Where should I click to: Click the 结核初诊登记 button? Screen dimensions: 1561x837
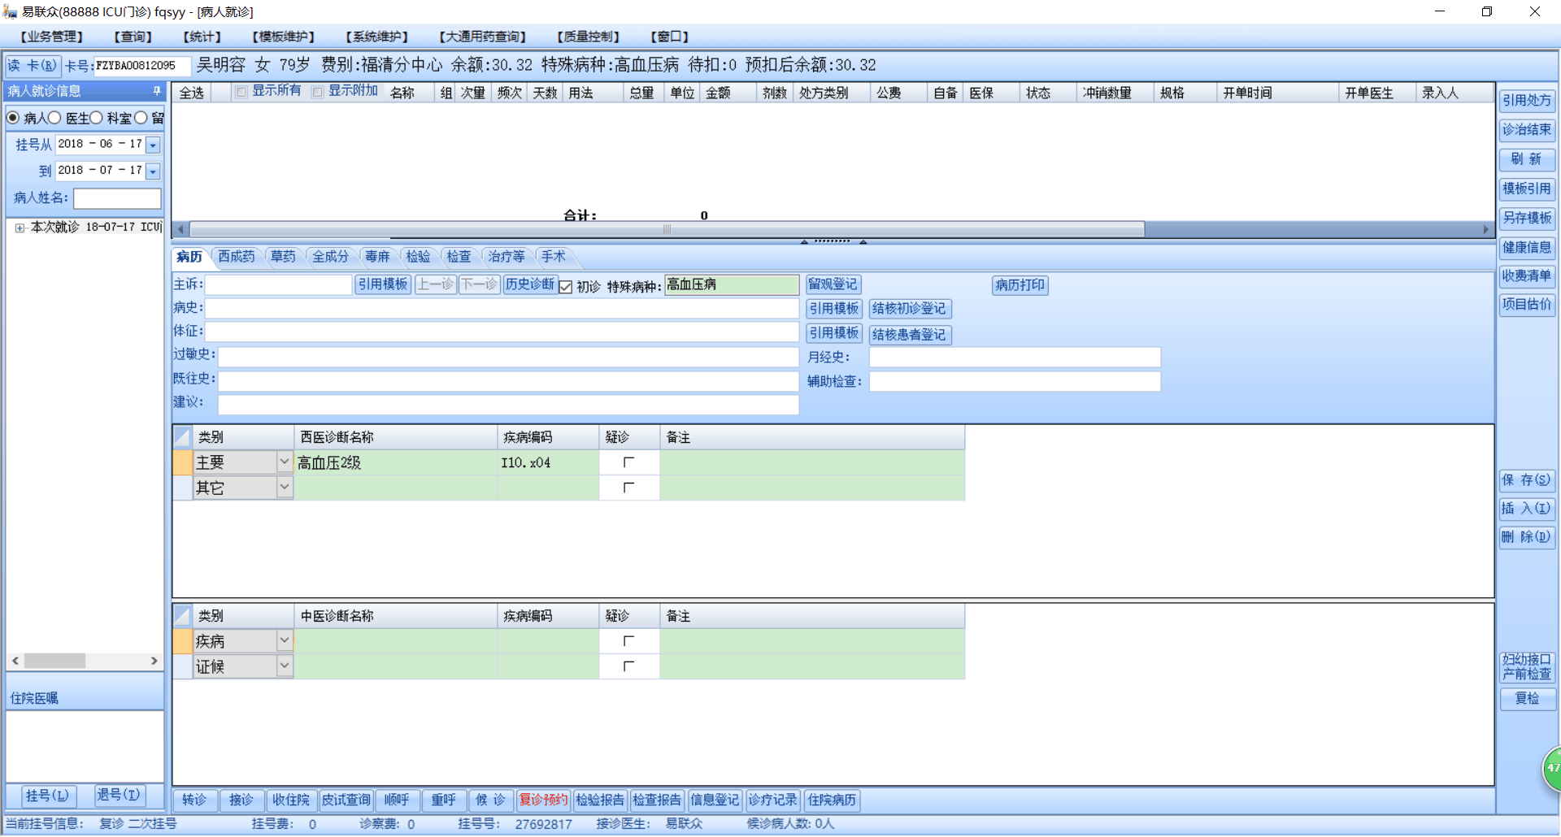pos(909,309)
